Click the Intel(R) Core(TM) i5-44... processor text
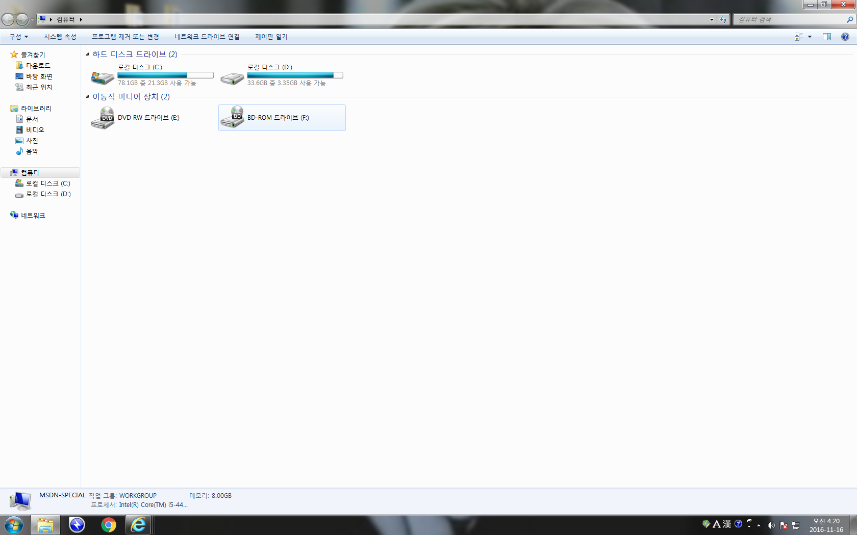This screenshot has width=857, height=535. click(153, 505)
